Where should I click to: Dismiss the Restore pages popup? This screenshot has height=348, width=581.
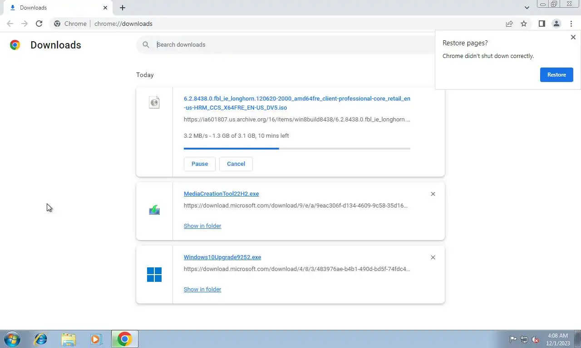point(573,37)
